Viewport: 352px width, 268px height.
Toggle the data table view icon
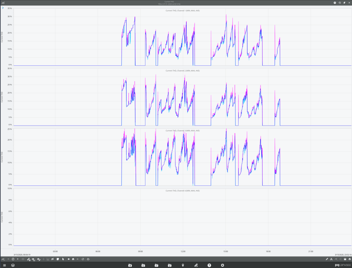pyautogui.click(x=23, y=259)
